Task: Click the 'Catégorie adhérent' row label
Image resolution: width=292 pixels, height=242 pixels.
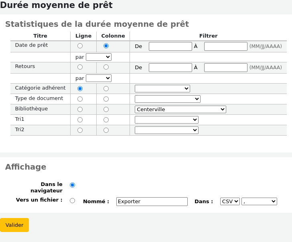Action: coord(40,88)
